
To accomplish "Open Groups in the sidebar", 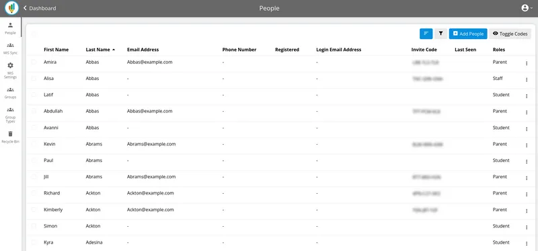I will tap(10, 93).
